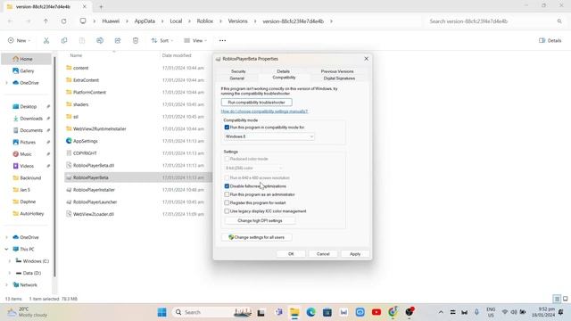
Task: Open the Windows 8 compatibility mode dropdown
Action: click(x=269, y=136)
